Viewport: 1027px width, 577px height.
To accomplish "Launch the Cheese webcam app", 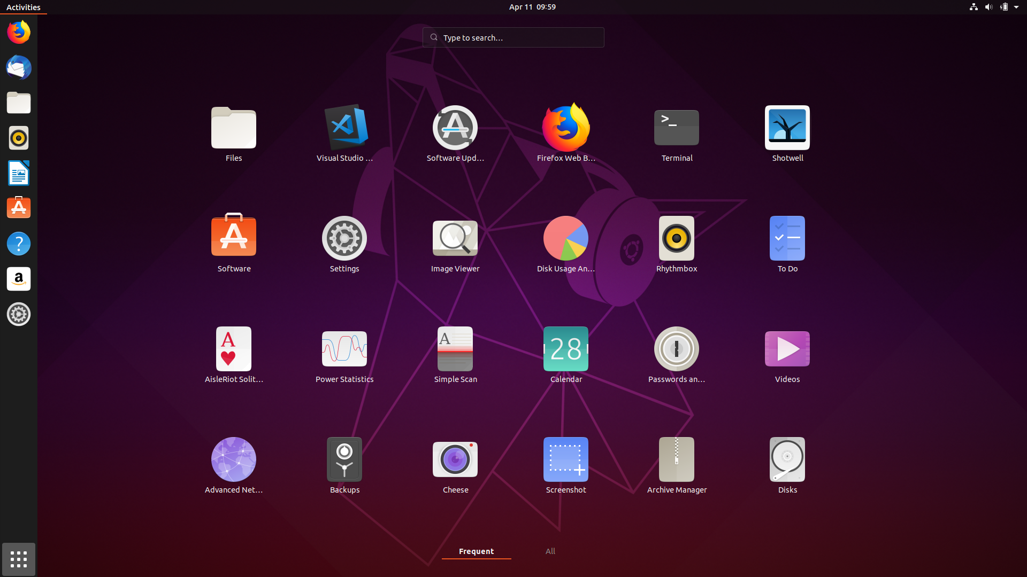I will click(x=455, y=458).
